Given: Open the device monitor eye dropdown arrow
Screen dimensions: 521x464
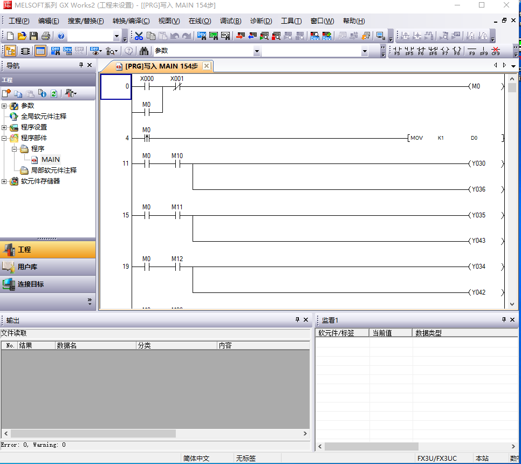Looking at the screenshot, I should (x=100, y=51).
